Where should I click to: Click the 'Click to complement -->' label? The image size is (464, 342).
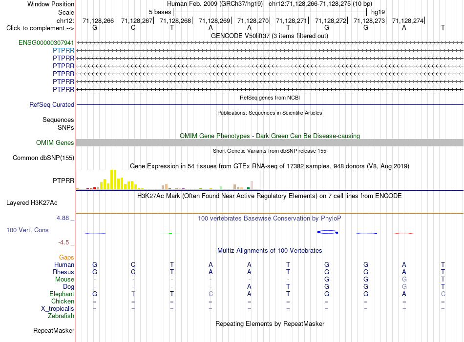pos(40,28)
